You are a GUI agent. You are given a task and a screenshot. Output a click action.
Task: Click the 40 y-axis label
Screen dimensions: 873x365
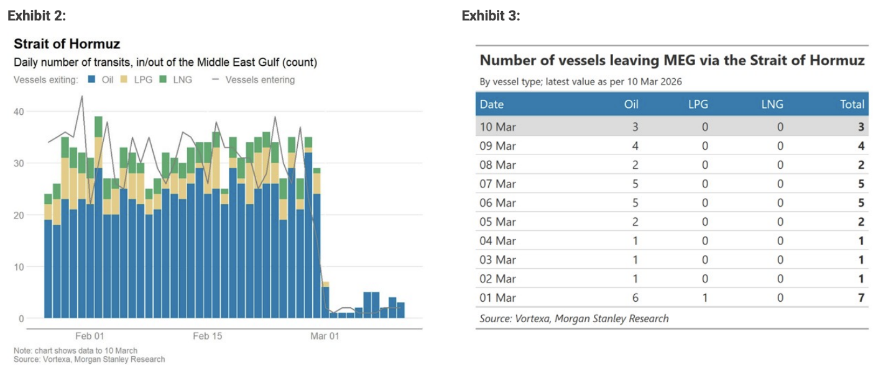19,111
